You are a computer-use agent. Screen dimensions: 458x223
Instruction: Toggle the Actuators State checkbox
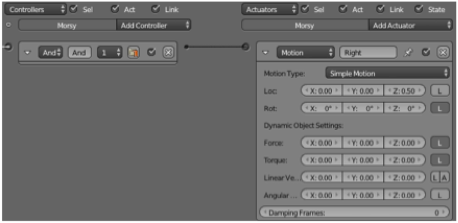(418, 9)
